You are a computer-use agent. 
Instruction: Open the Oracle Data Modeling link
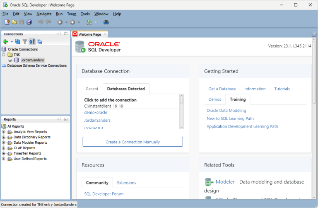point(226,111)
